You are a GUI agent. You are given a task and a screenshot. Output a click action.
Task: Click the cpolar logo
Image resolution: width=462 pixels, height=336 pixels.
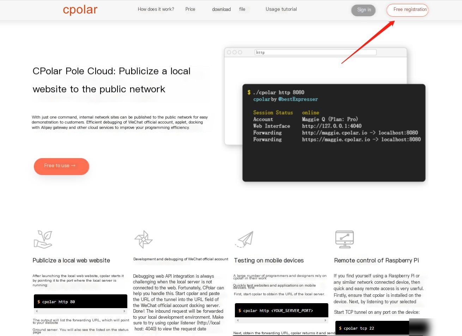tap(80, 10)
